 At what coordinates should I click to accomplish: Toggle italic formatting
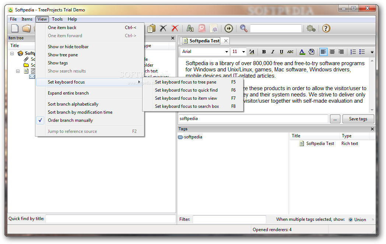pyautogui.click(x=273, y=52)
